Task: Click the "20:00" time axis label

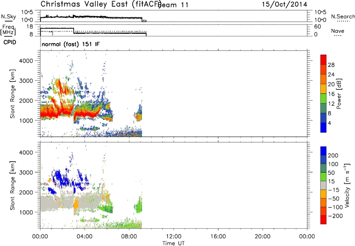Action: coord(262,237)
